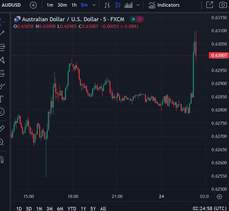Open the emoji icons tool
Screen dimensions: 229x211
tap(2, 112)
